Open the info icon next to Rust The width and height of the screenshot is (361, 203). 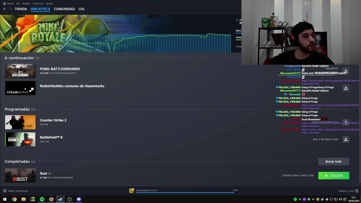click(x=50, y=173)
